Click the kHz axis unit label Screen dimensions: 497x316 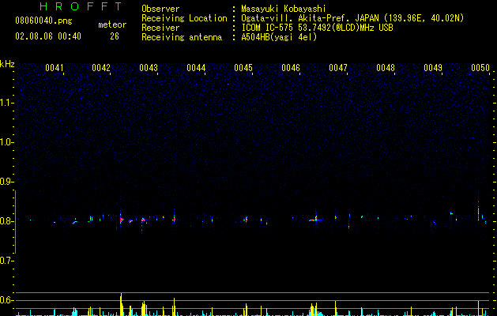7,64
